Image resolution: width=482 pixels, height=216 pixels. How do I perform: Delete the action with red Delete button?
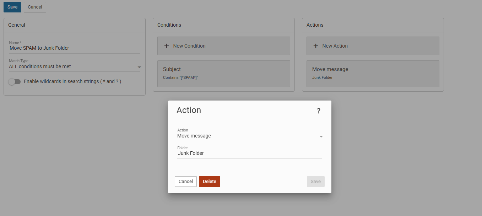click(x=210, y=182)
